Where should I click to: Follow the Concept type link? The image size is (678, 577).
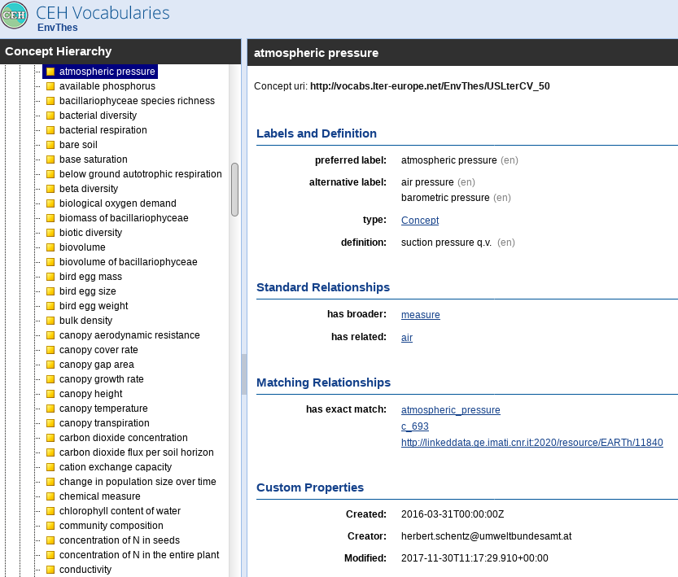point(419,221)
